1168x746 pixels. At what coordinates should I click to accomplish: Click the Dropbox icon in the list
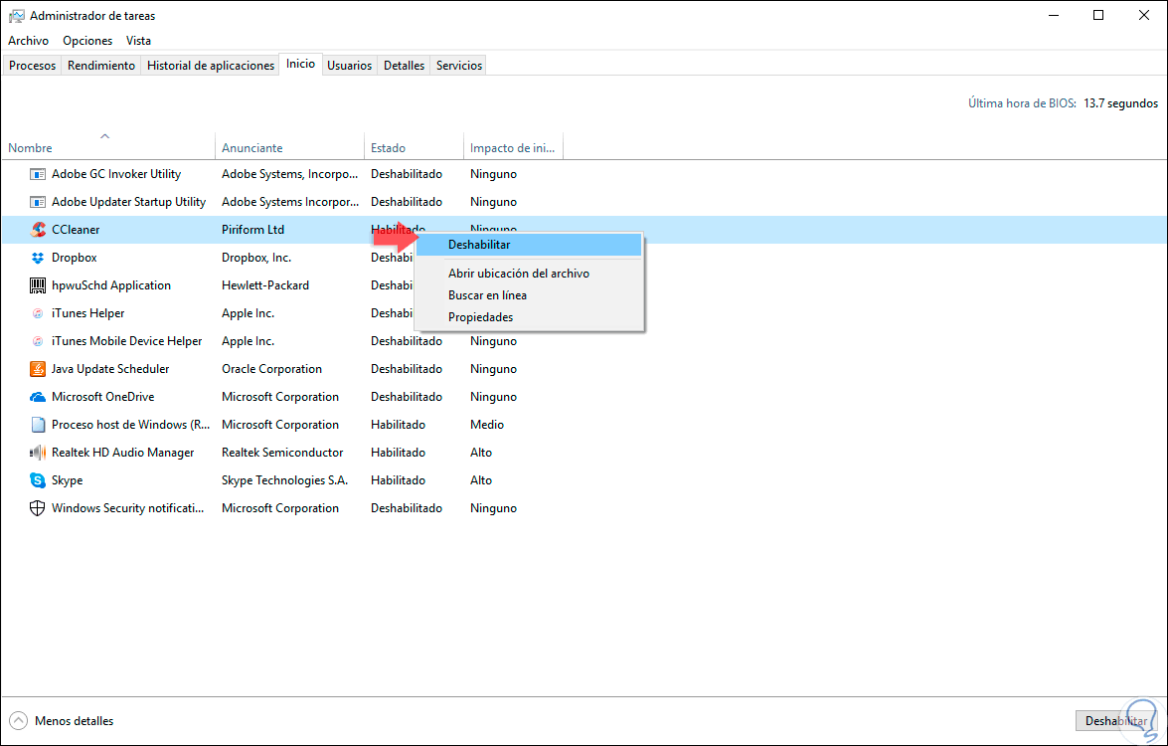(37, 258)
